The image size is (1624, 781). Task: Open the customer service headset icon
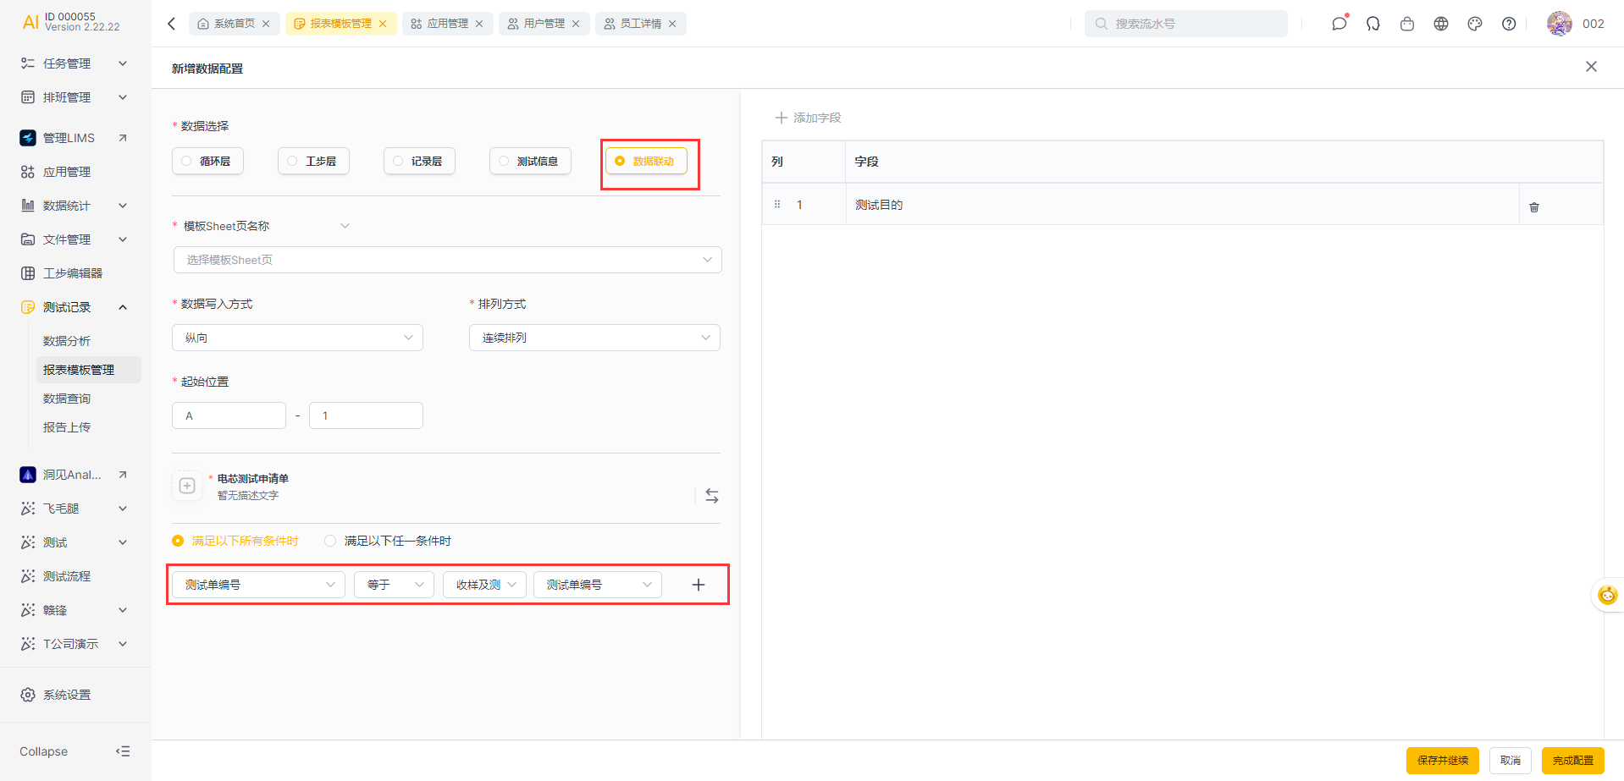click(x=1373, y=24)
